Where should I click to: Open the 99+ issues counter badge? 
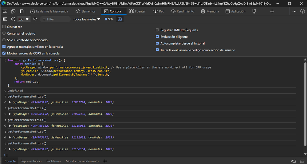(x=109, y=19)
